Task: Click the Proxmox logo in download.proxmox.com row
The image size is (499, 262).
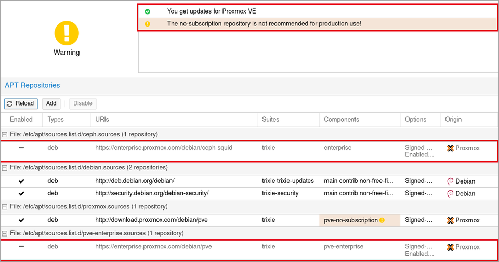Action: [450, 220]
